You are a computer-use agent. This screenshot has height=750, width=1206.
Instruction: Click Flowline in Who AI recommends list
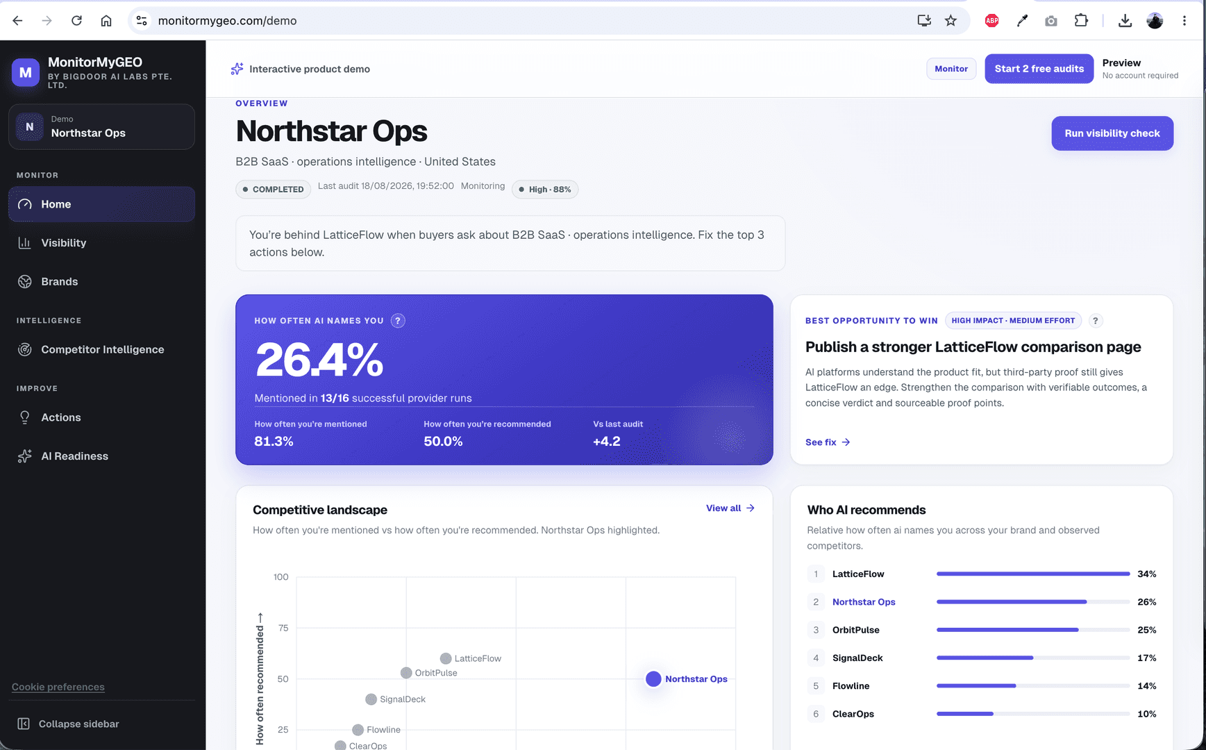pyautogui.click(x=851, y=686)
